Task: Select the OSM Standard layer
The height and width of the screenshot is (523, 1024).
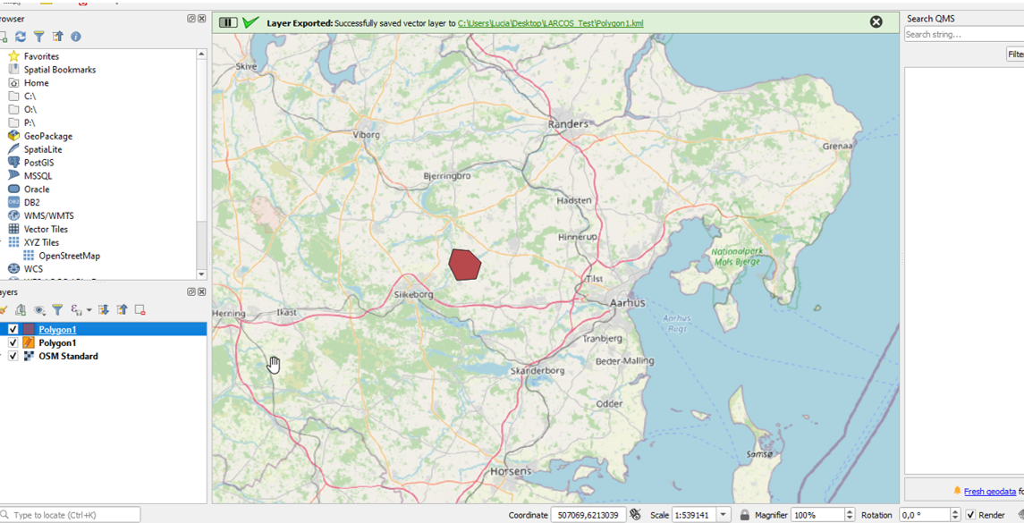Action: click(69, 357)
